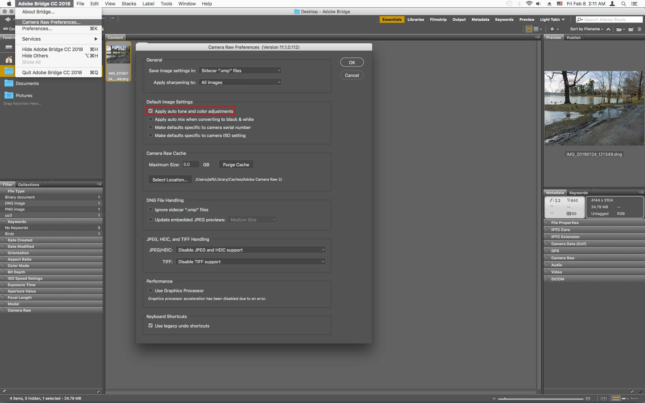Click the Purge Cache button

point(236,165)
